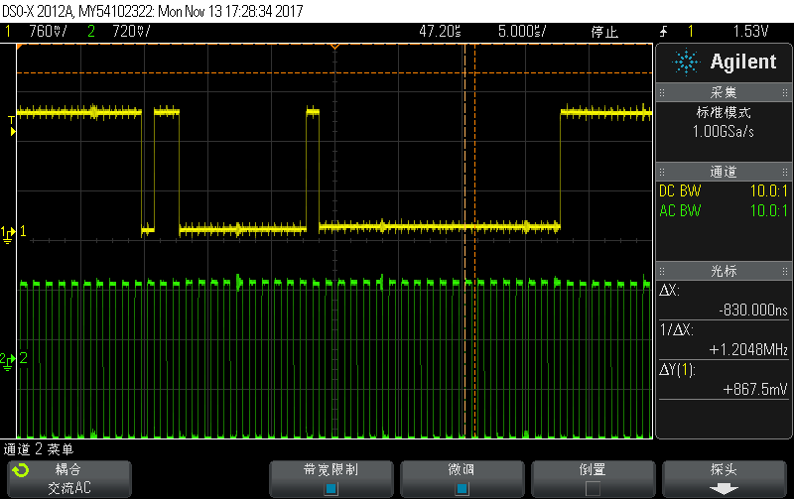Viewport: 794px width, 499px height.
Task: Click the rising edge trigger icon
Action: point(663,32)
